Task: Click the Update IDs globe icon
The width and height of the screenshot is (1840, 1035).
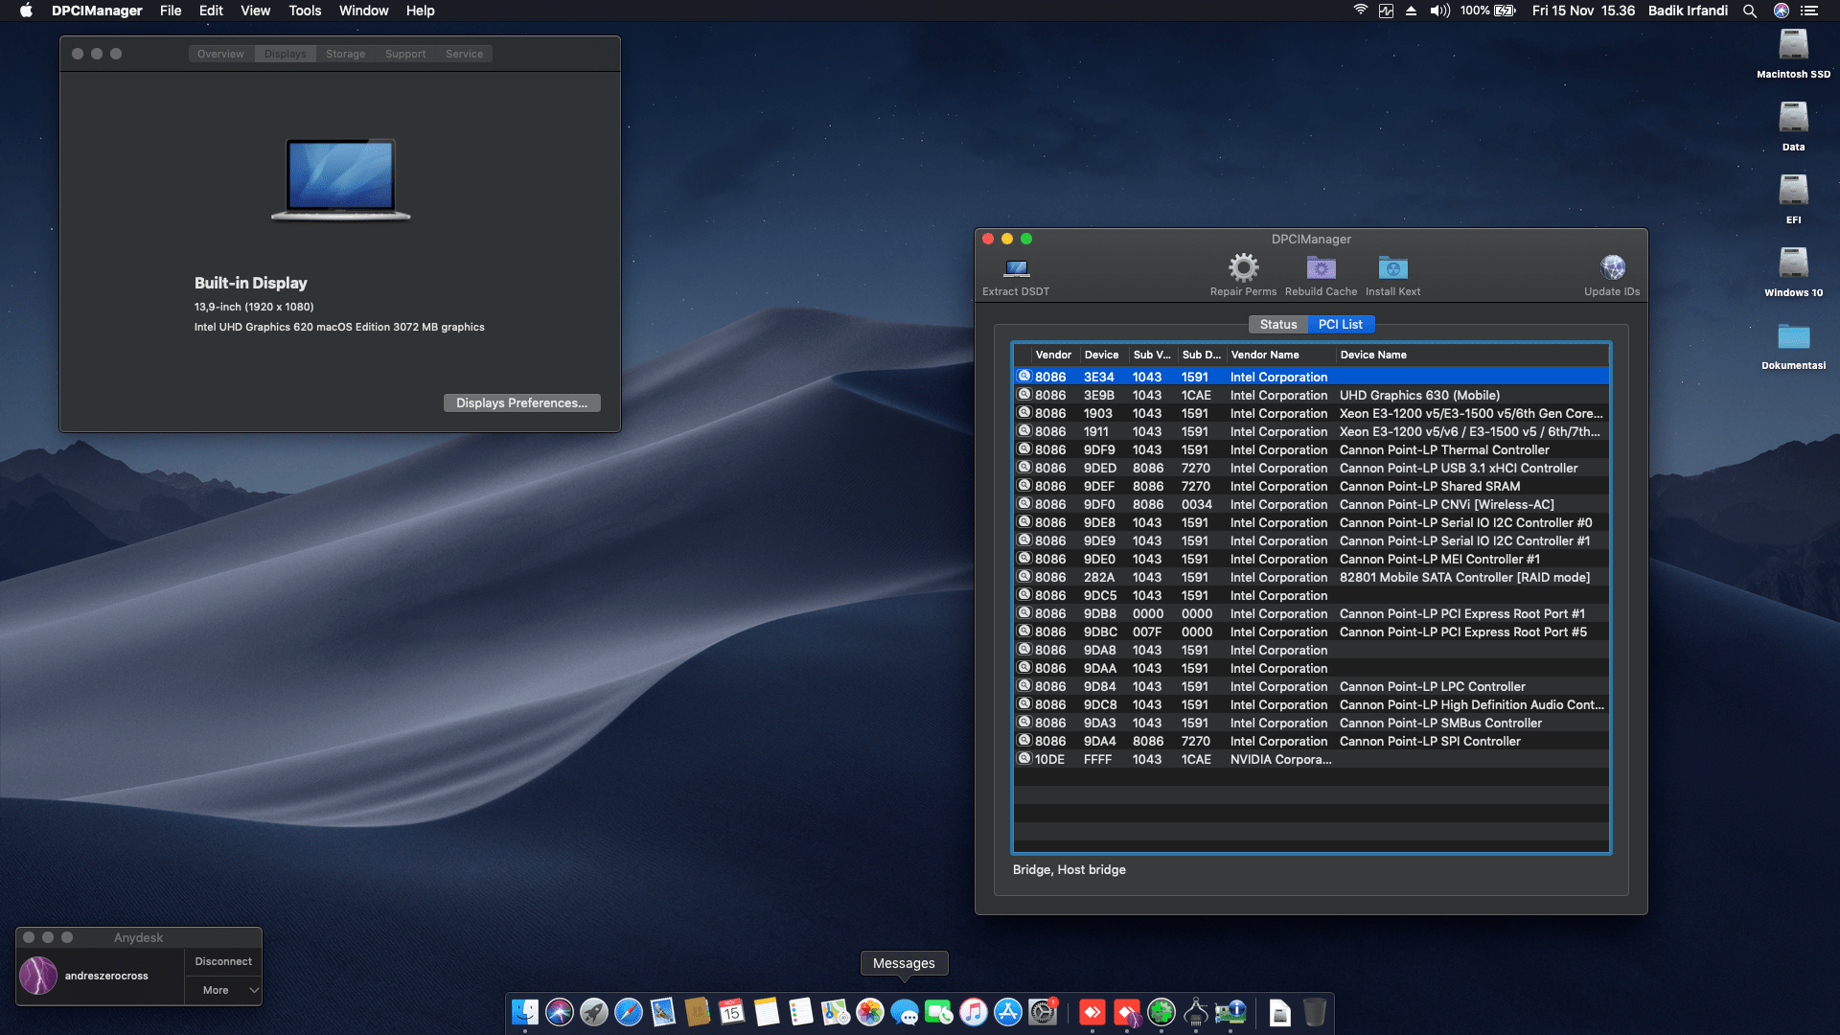Action: (1611, 268)
